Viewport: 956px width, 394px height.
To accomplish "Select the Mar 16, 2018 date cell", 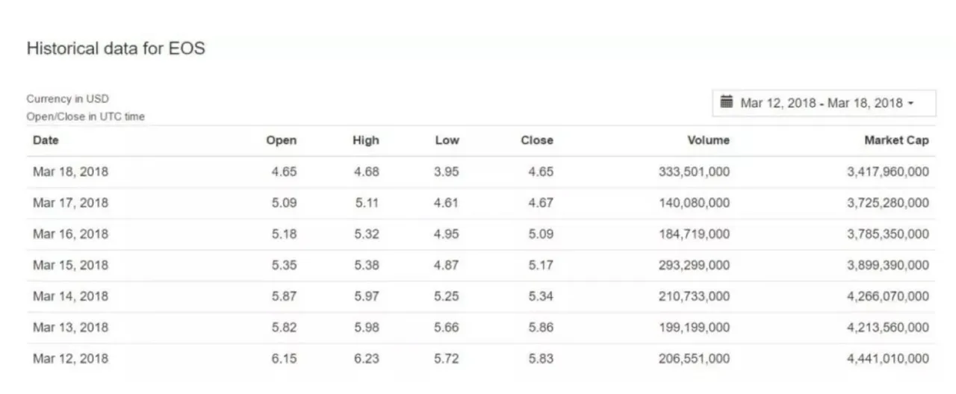I will (70, 234).
